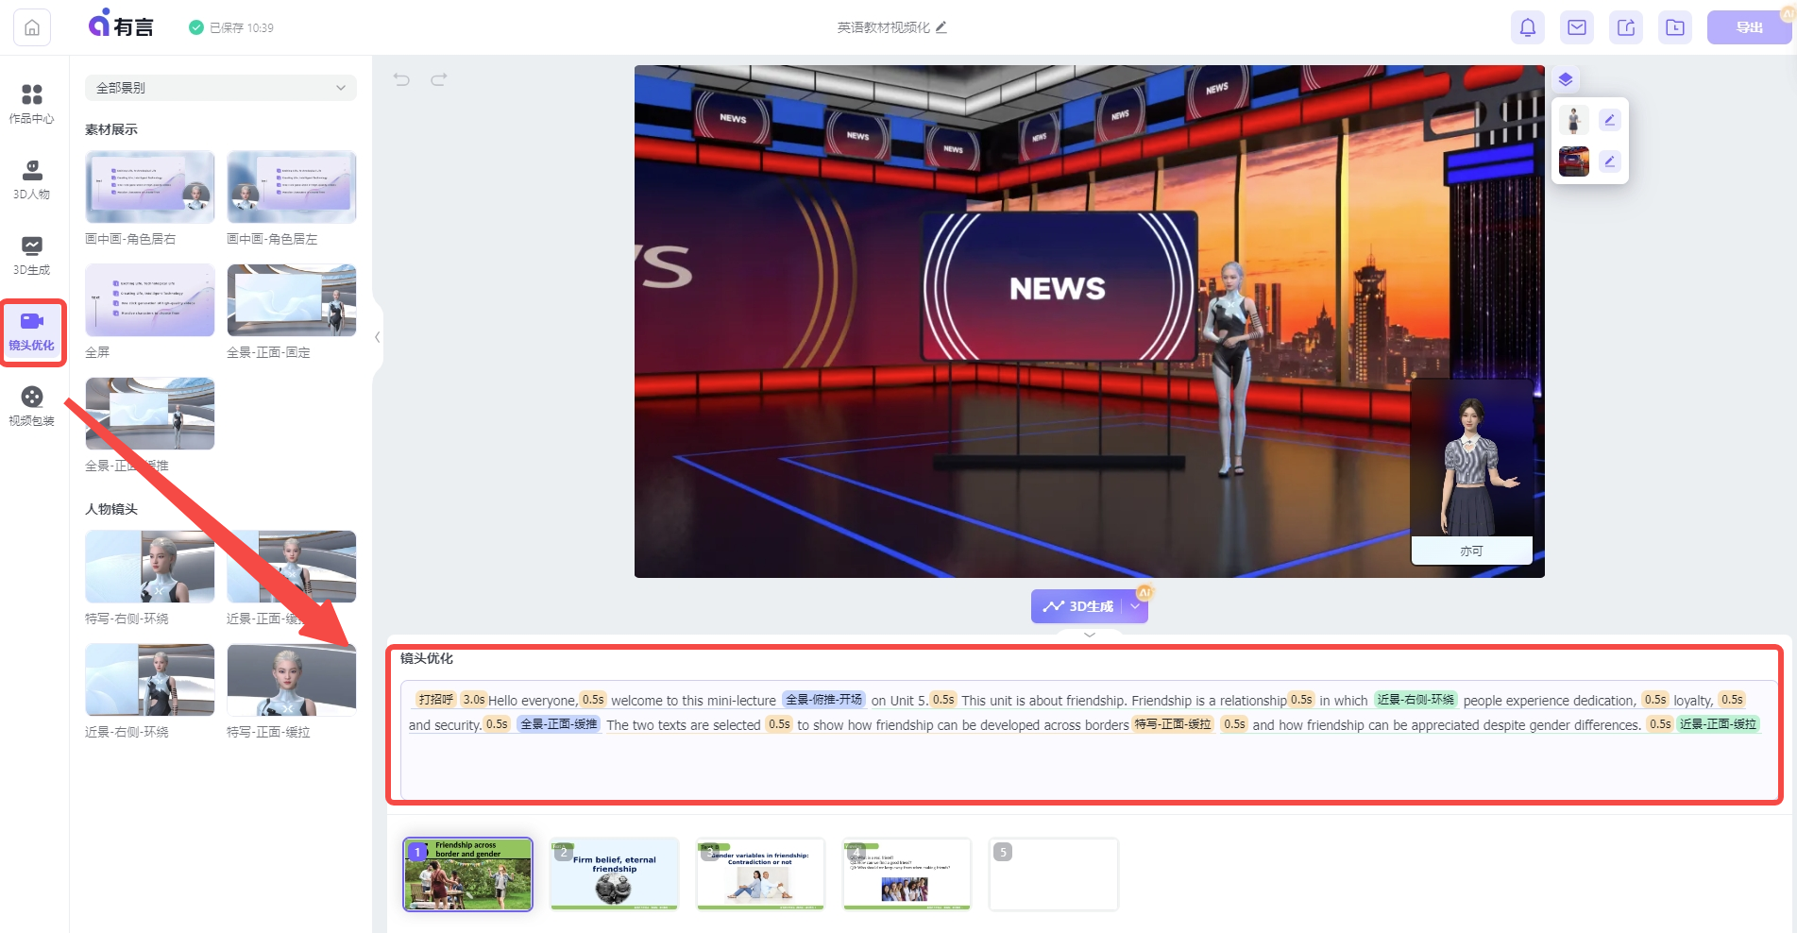1797x933 pixels.
Task: Select slide 3 Gender variables thumbnail
Action: 760,874
